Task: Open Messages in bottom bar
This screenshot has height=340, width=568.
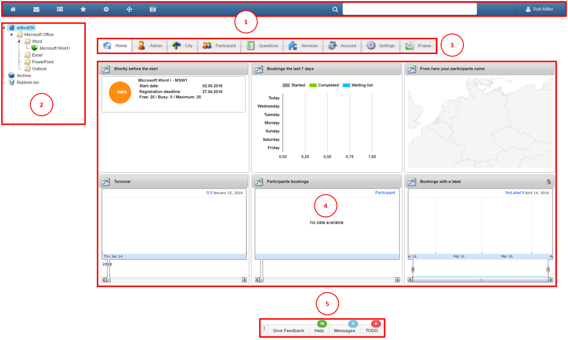Action: click(345, 331)
